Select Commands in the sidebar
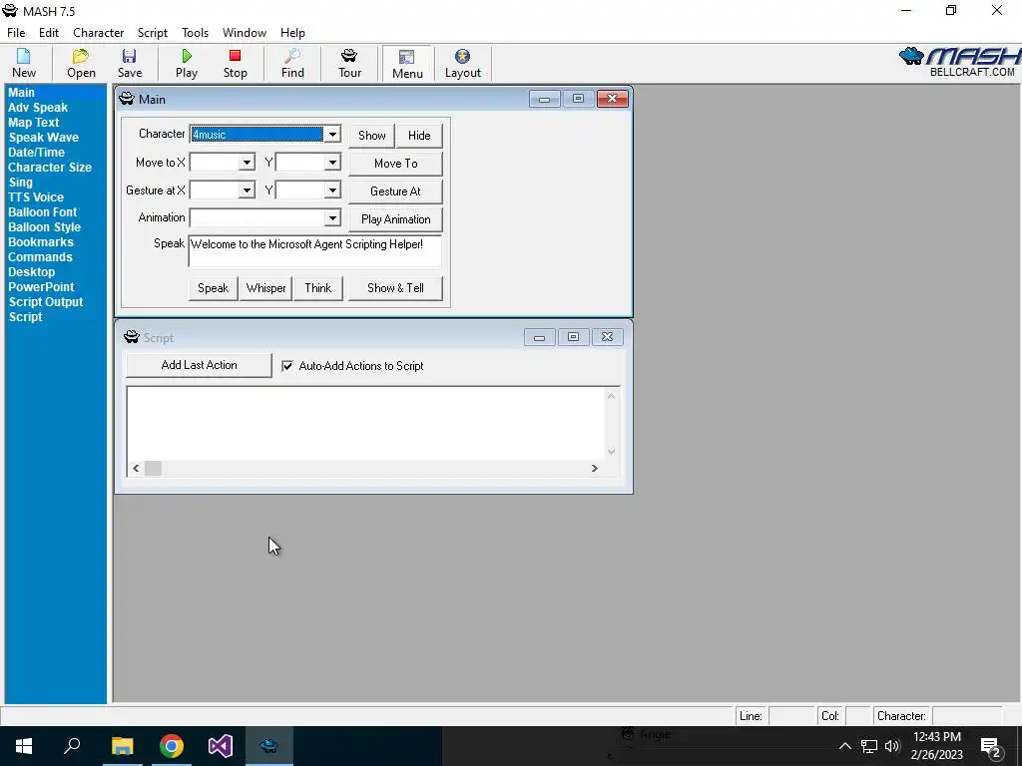This screenshot has height=766, width=1022. (40, 257)
